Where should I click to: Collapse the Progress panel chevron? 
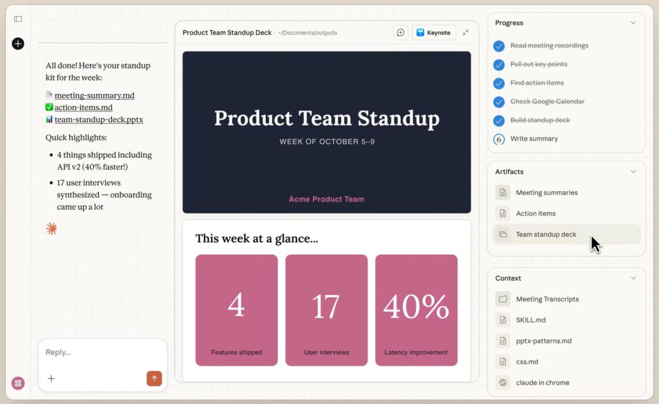(633, 23)
